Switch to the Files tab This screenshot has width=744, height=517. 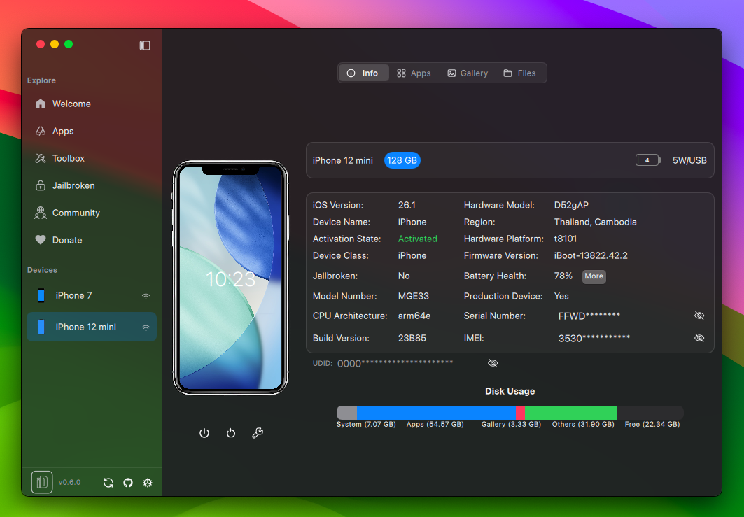(x=520, y=73)
